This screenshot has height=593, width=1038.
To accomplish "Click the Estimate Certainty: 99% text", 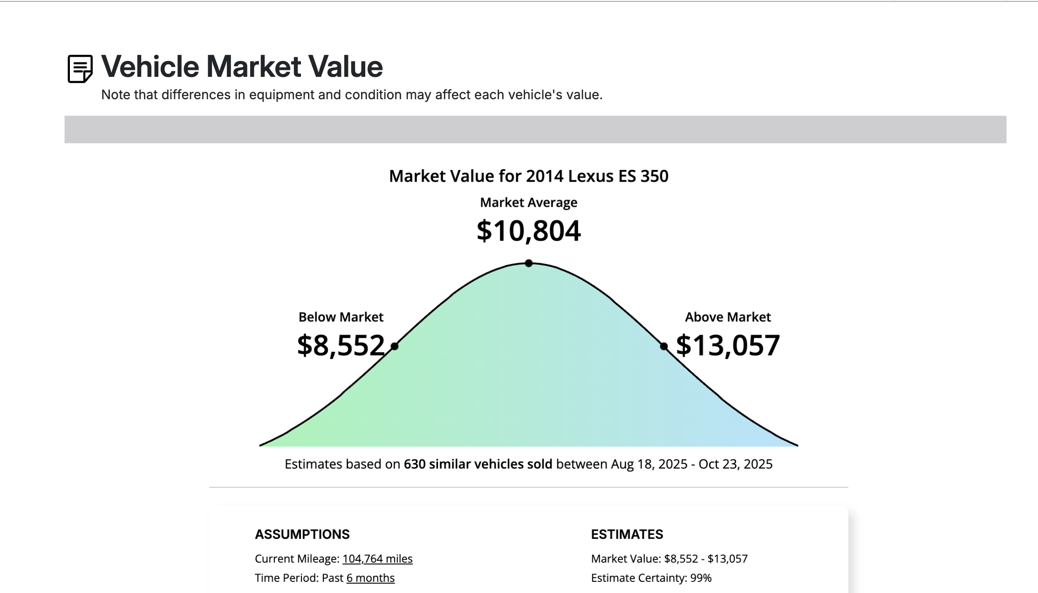I will click(x=651, y=578).
